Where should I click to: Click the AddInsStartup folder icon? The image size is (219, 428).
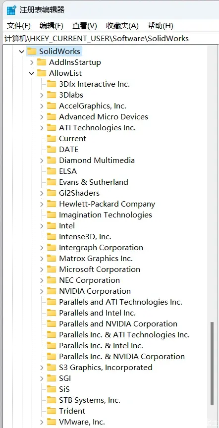tap(42, 62)
